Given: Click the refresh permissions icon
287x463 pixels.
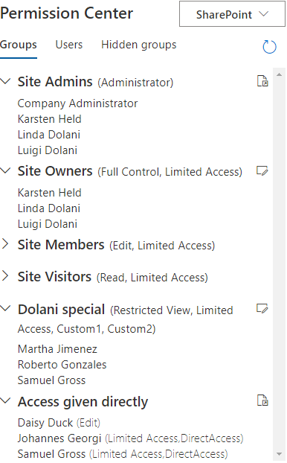Looking at the screenshot, I should point(269,47).
